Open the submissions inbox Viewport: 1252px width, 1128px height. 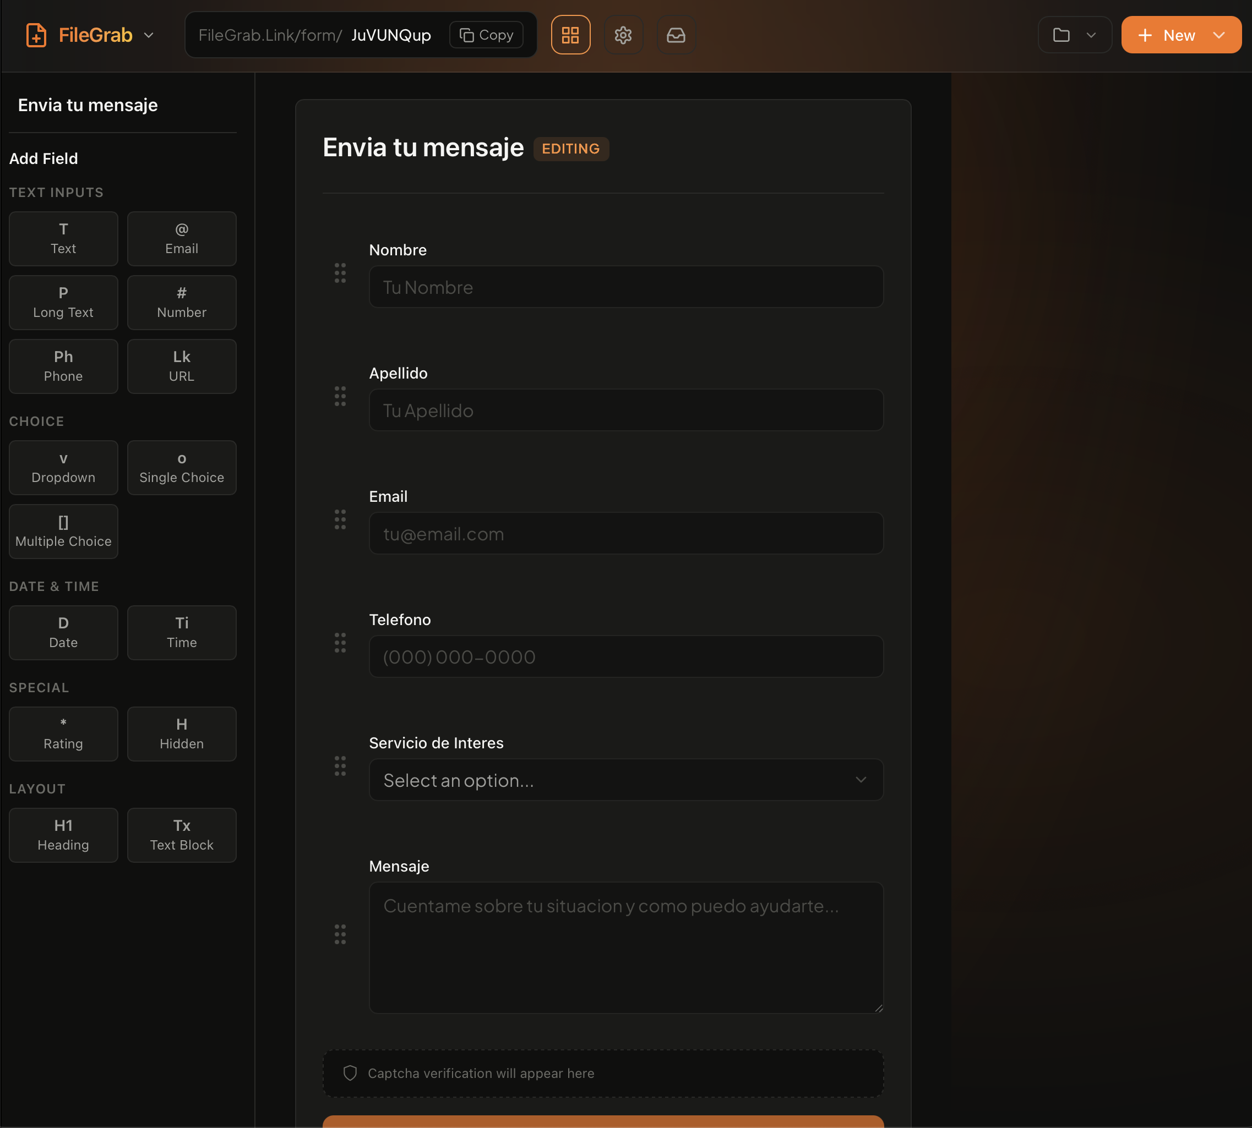pyautogui.click(x=676, y=35)
